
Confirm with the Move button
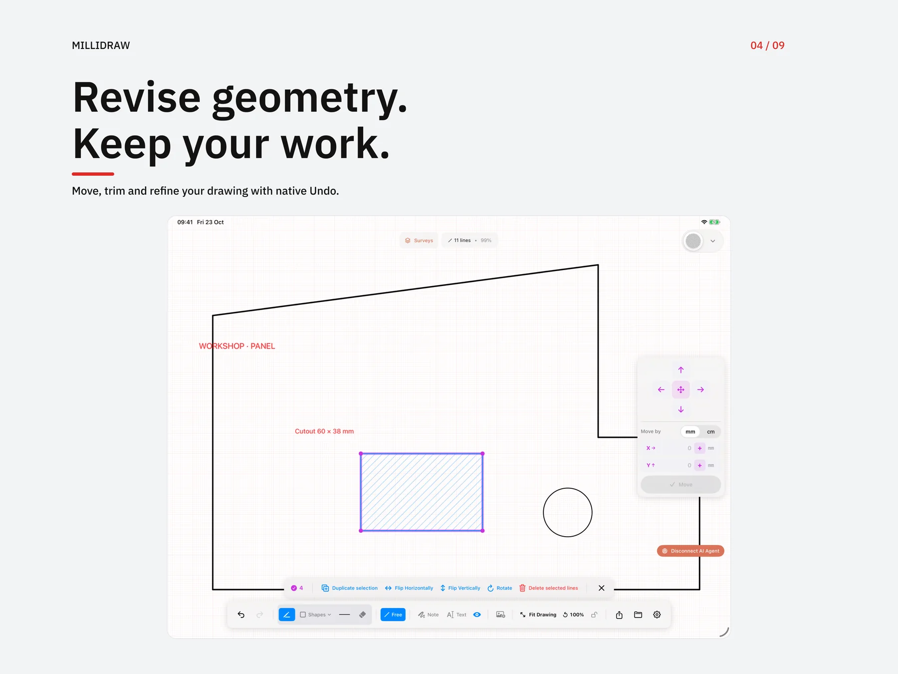[x=681, y=485]
